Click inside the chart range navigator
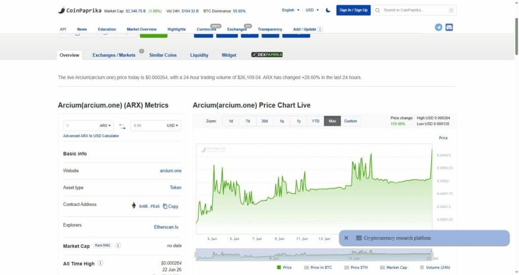The height and width of the screenshot is (275, 519). coord(314,255)
